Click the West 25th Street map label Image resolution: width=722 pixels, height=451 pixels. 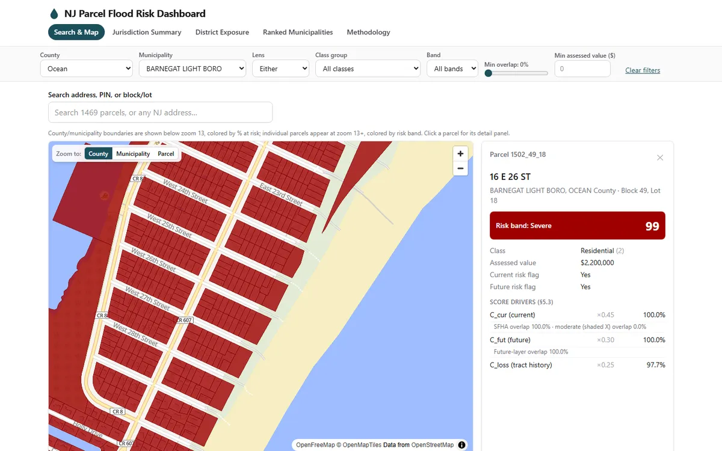(x=168, y=225)
